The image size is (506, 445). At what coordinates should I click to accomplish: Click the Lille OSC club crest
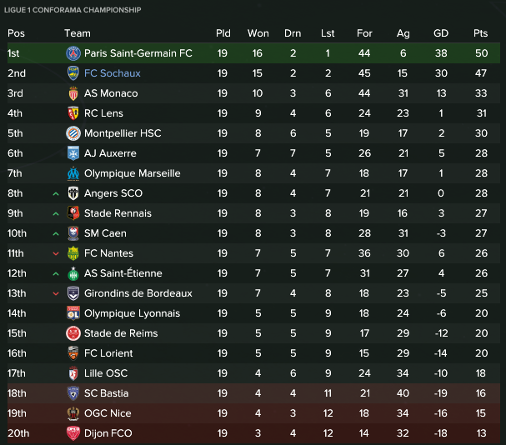click(73, 373)
